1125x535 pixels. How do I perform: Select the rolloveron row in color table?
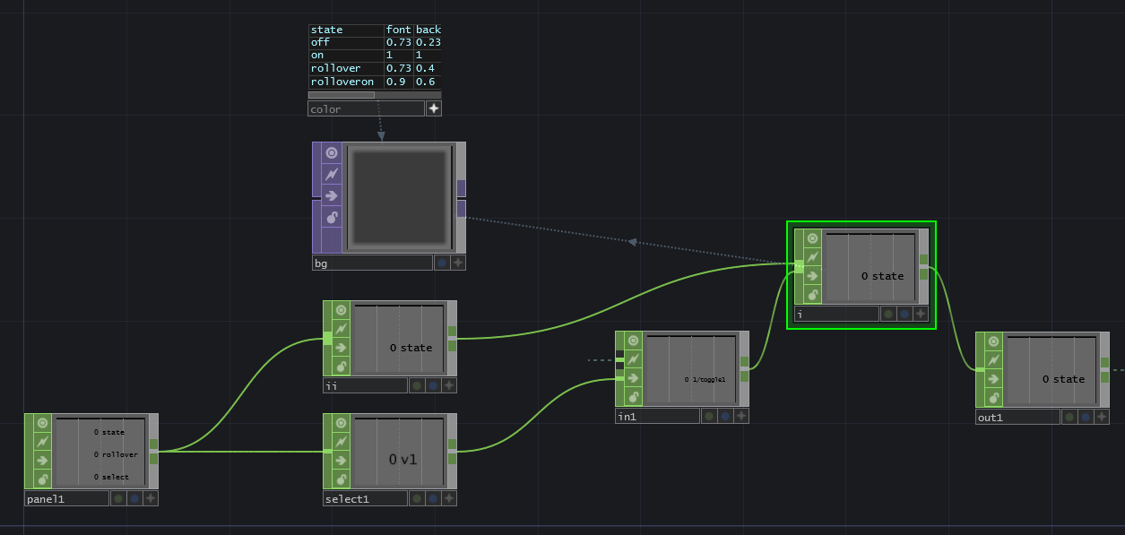pyautogui.click(x=342, y=82)
